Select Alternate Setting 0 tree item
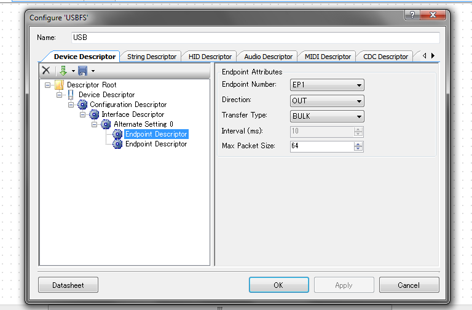 pos(143,124)
